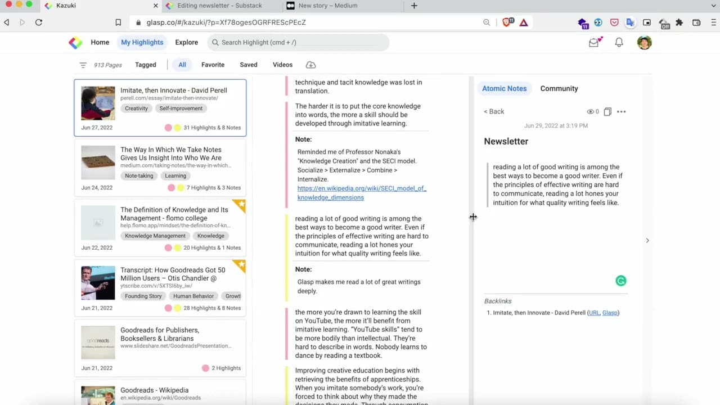The width and height of the screenshot is (720, 405).
Task: Open the backlink Glasp link
Action: click(610, 313)
